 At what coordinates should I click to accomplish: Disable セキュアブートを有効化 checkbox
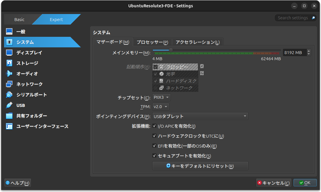click(155, 156)
